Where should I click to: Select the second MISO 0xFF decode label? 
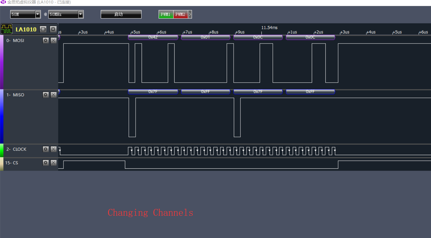(x=310, y=92)
